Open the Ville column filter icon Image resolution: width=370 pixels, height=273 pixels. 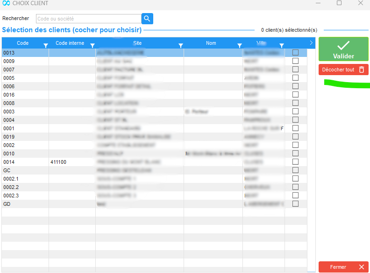[281, 45]
